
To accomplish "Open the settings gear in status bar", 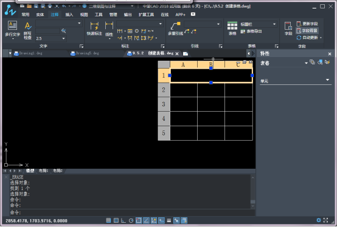I will pos(319,220).
